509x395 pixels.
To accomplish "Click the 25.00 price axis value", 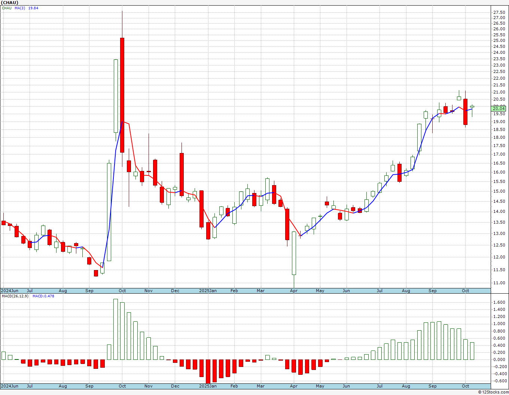I will (x=499, y=40).
